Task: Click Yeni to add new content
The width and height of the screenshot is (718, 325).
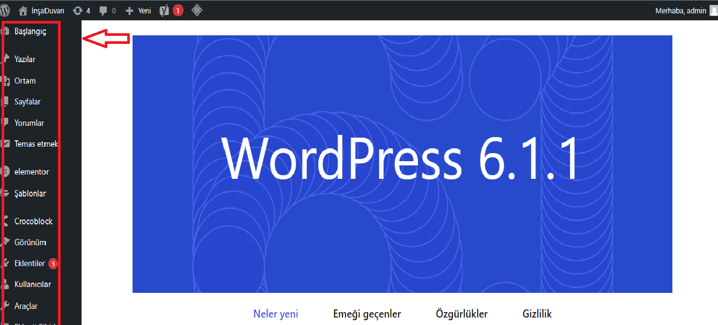Action: (x=144, y=10)
